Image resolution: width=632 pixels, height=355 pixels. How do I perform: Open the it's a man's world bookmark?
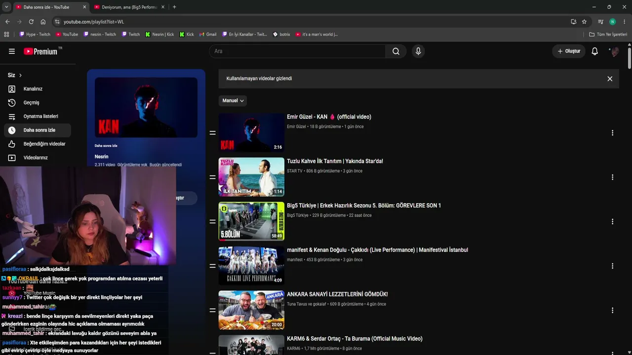point(316,35)
